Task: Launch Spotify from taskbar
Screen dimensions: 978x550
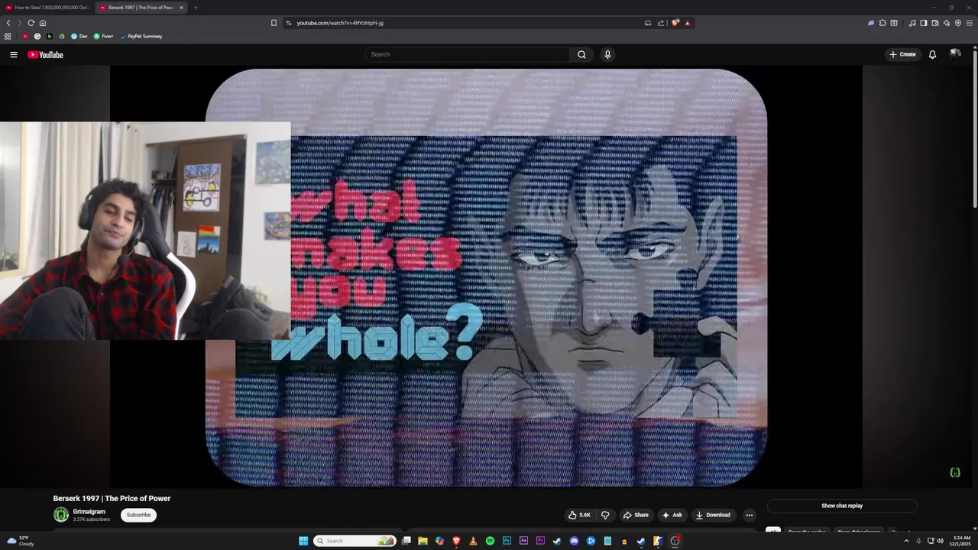Action: 490,541
